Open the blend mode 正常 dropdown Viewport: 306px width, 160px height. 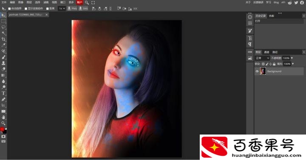point(262,58)
